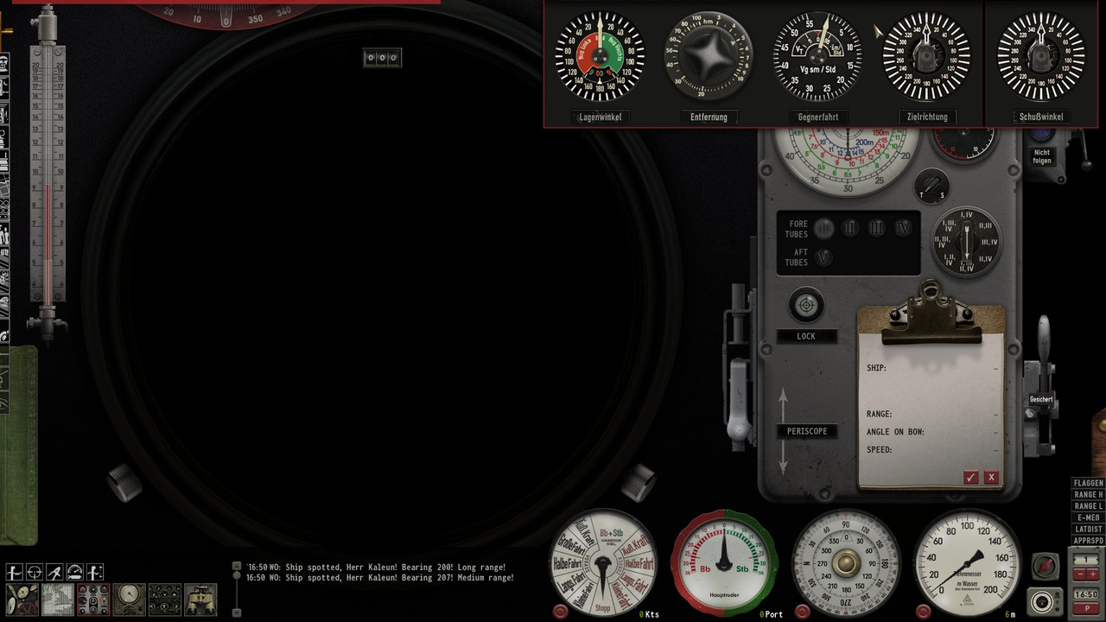Open the RANGE H tab
1106x622 pixels.
click(x=1088, y=494)
